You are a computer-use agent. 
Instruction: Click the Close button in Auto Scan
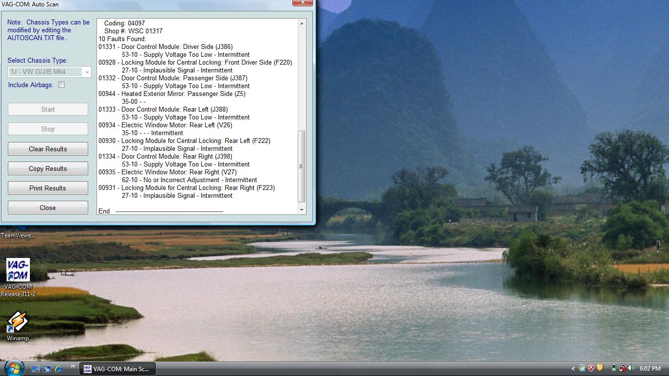pyautogui.click(x=48, y=208)
